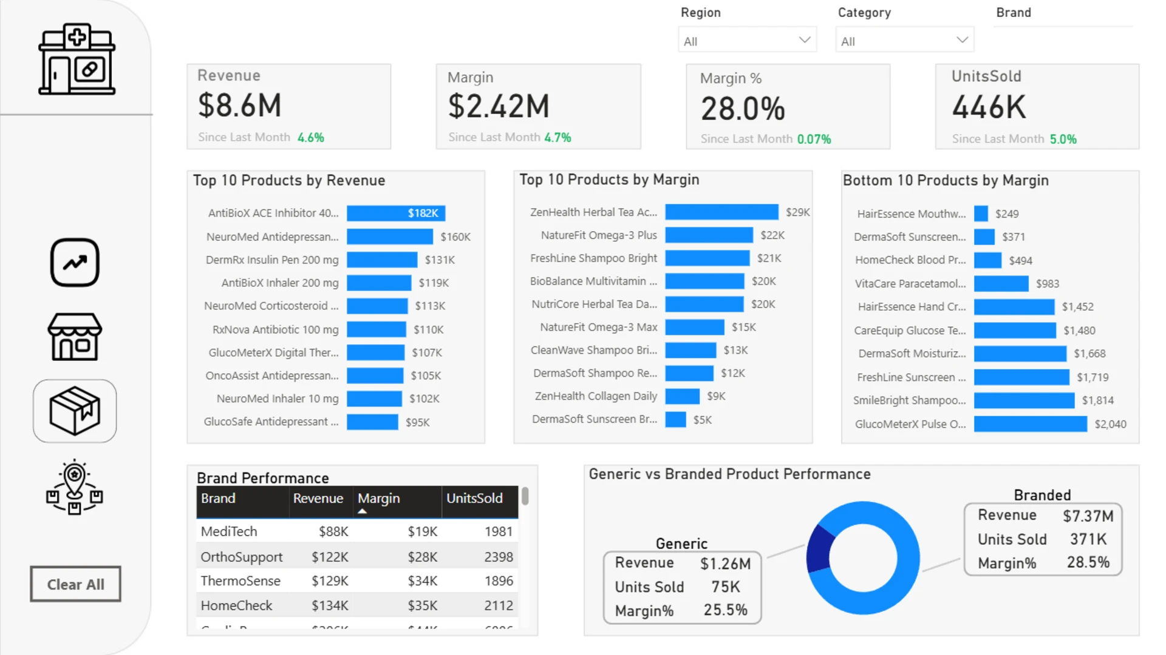Screen dimensions: 1166x655
Task: Sort table by Revenue column header
Action: pyautogui.click(x=318, y=499)
